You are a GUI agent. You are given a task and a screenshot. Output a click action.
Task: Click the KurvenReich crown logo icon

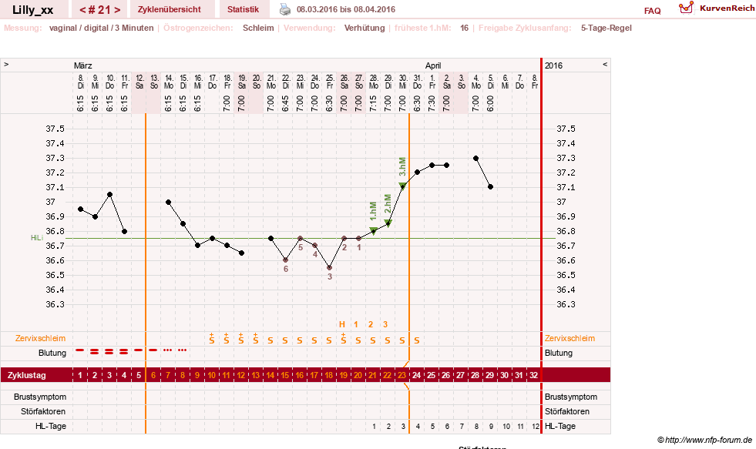(x=686, y=8)
